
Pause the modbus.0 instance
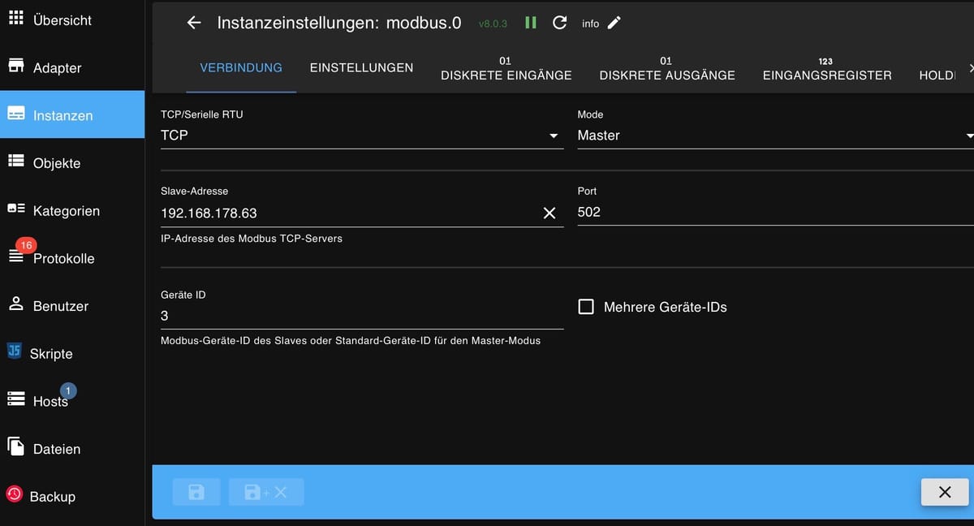click(531, 23)
